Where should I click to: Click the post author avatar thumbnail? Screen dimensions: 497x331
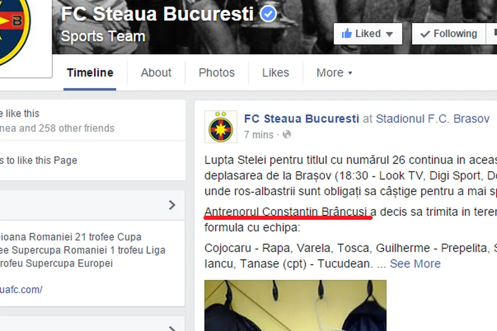(221, 127)
